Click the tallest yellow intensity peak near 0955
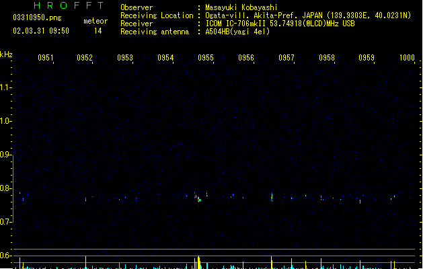423x269 pixels. point(199,262)
